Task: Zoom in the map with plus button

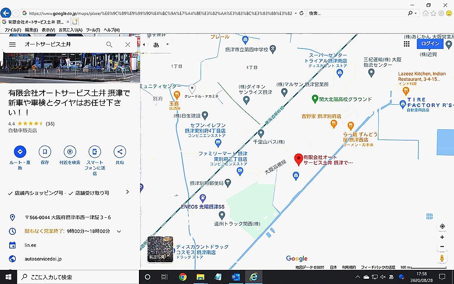Action: click(x=442, y=237)
